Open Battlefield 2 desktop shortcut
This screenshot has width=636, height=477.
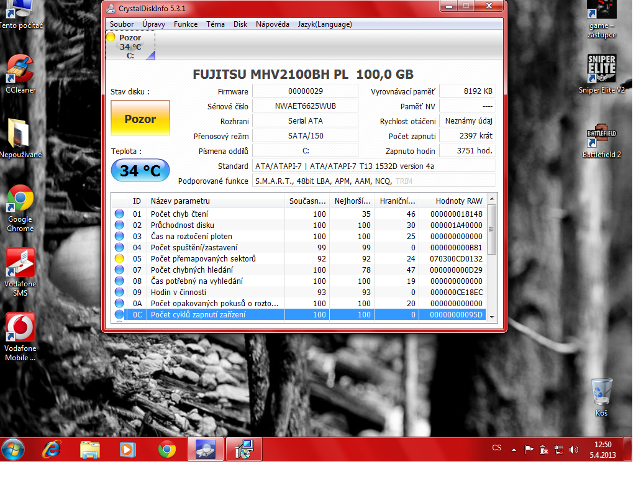pos(601,141)
